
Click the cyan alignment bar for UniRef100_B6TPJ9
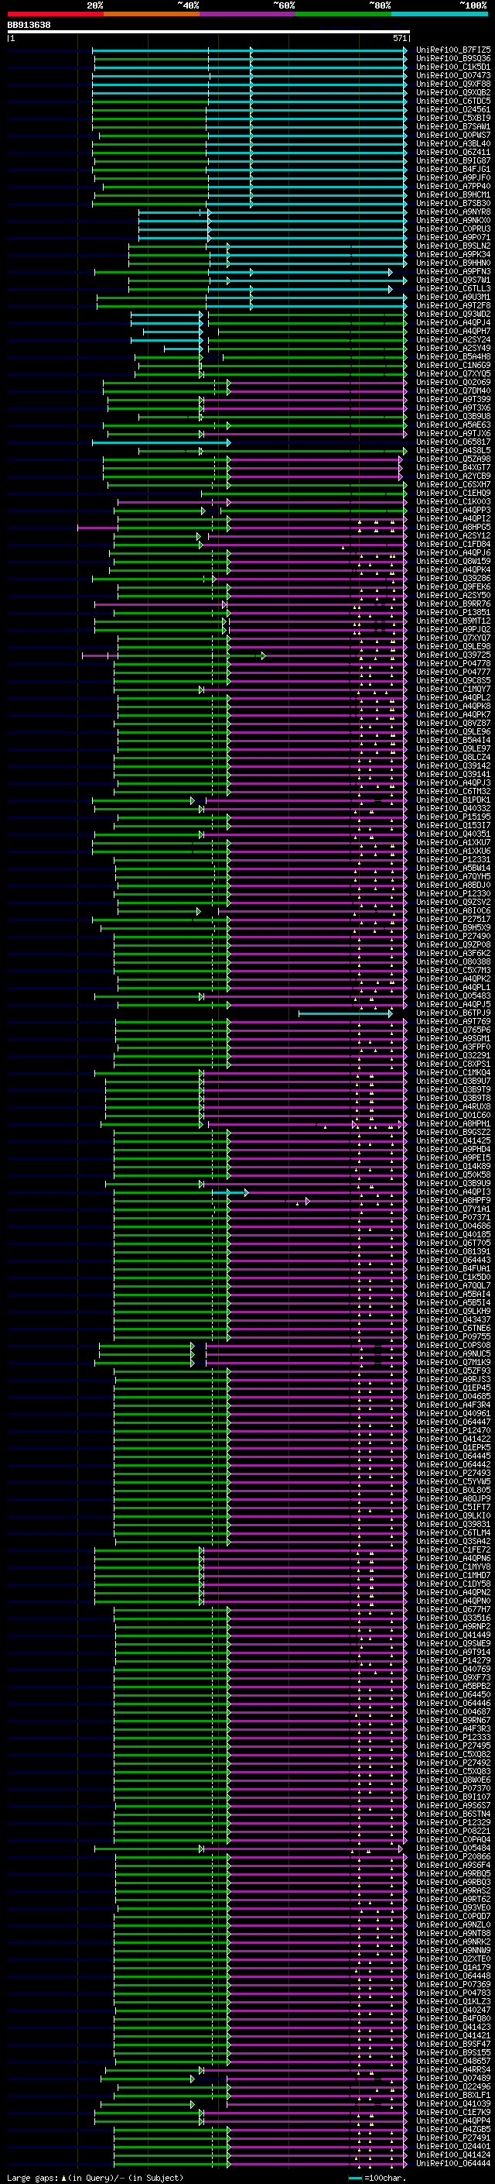click(345, 1013)
